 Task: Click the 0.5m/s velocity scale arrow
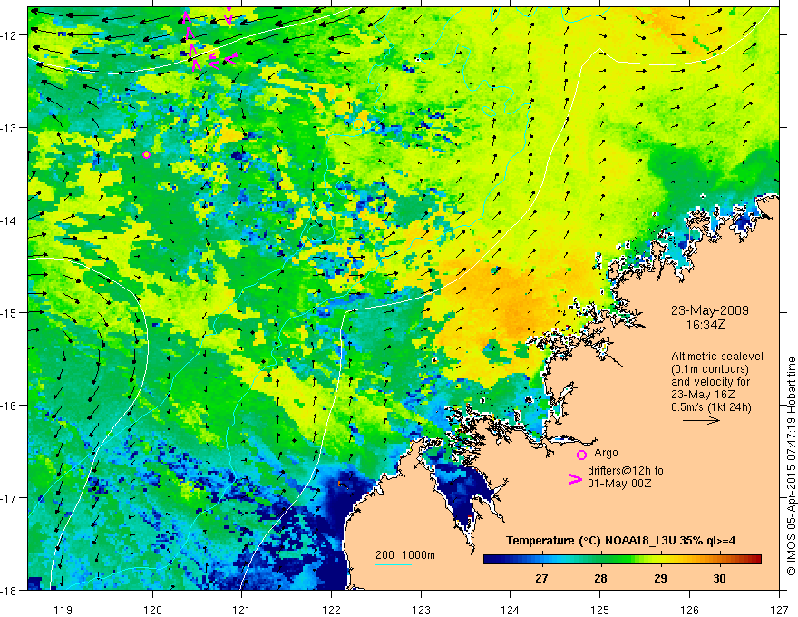click(701, 420)
